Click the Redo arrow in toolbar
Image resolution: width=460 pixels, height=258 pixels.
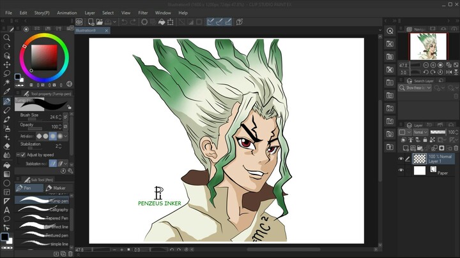(133, 22)
